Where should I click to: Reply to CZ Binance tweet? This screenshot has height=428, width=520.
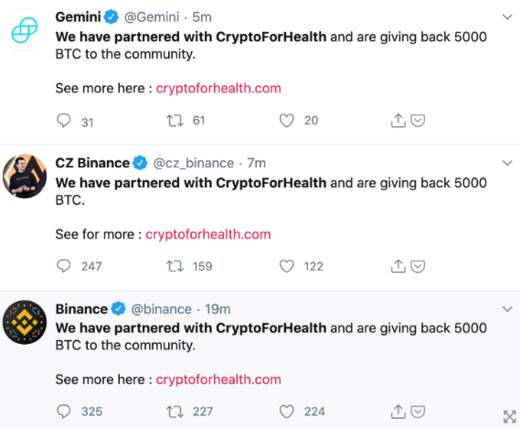(63, 266)
